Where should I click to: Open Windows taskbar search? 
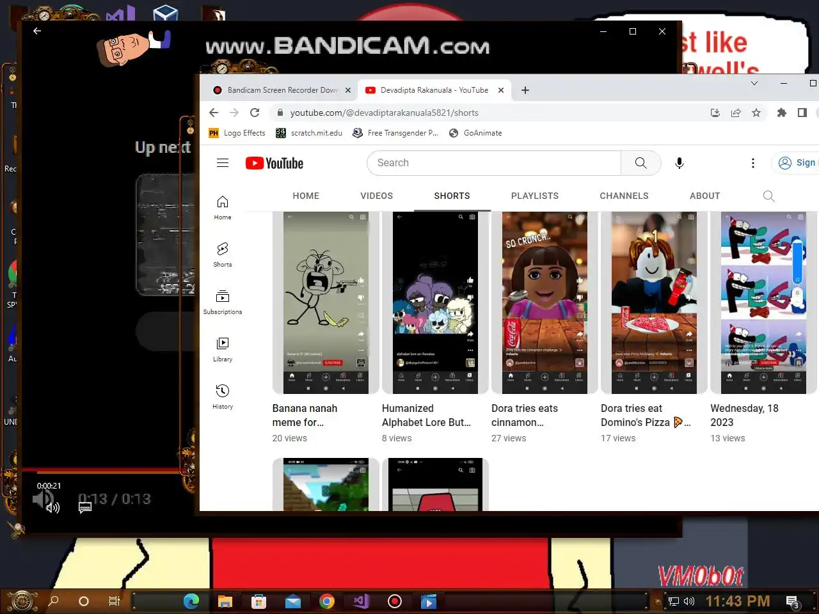click(x=54, y=601)
